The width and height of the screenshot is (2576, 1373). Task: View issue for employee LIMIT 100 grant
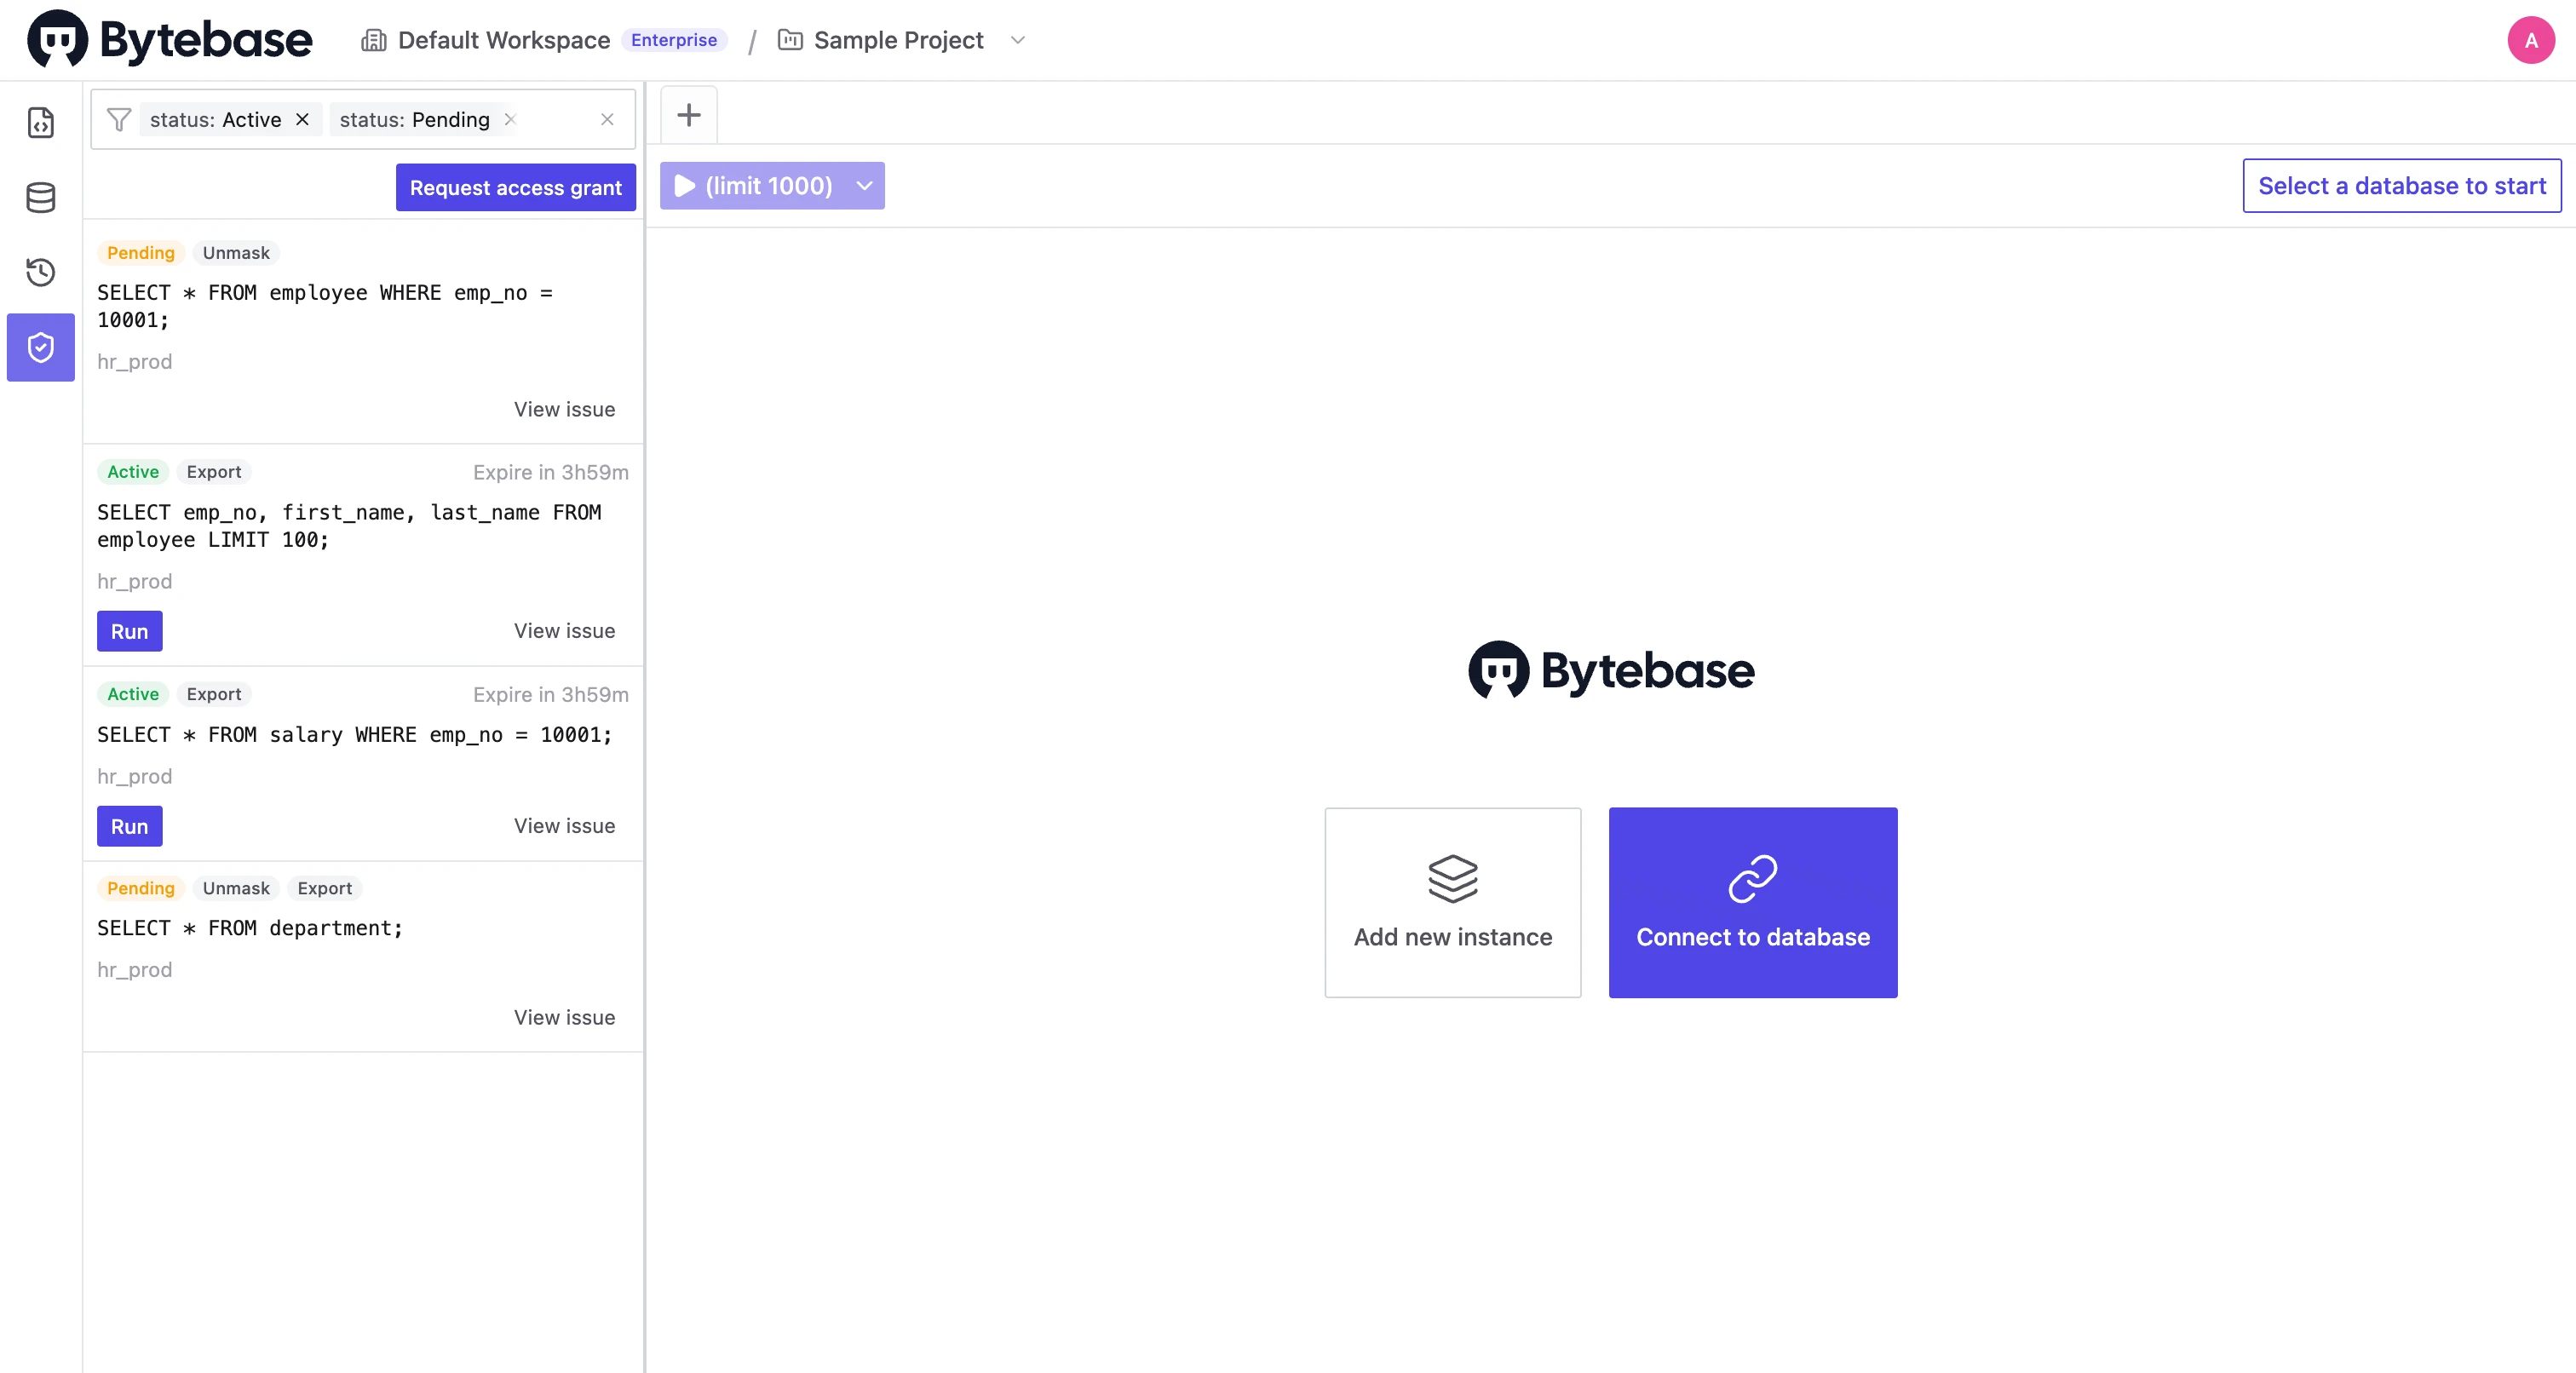coord(564,631)
